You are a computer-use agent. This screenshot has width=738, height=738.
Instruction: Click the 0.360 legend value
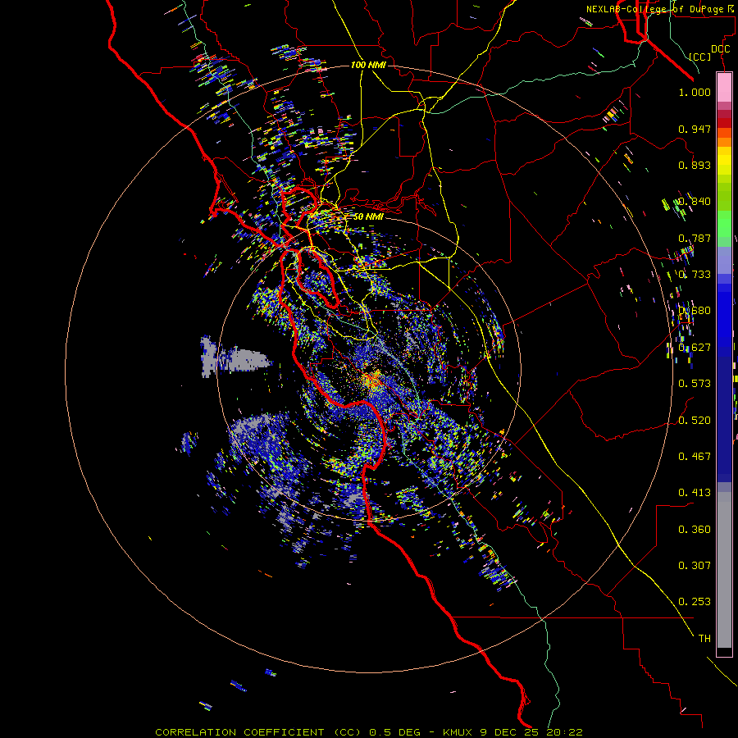(695, 530)
